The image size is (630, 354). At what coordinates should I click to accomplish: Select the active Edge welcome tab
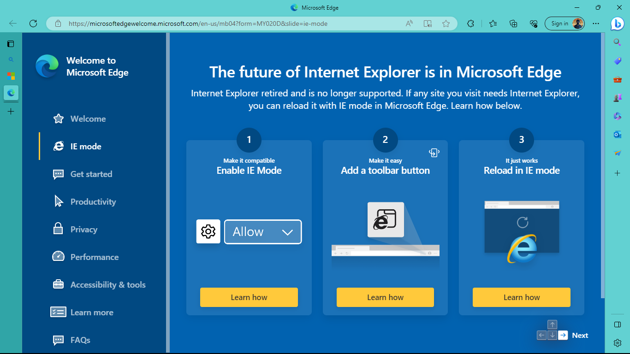11,93
